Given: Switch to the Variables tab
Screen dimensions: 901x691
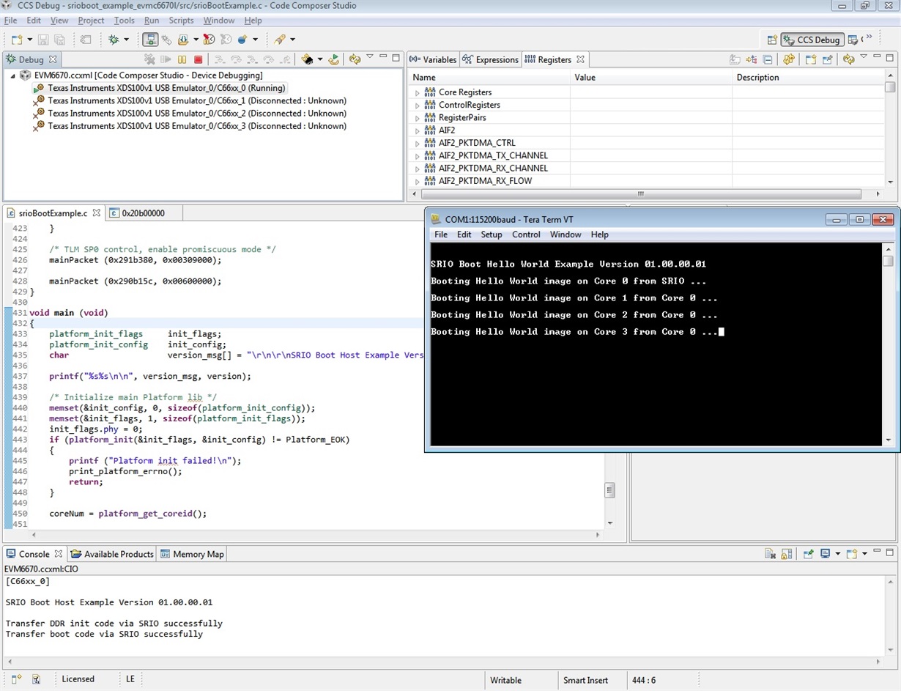Looking at the screenshot, I should tap(433, 59).
